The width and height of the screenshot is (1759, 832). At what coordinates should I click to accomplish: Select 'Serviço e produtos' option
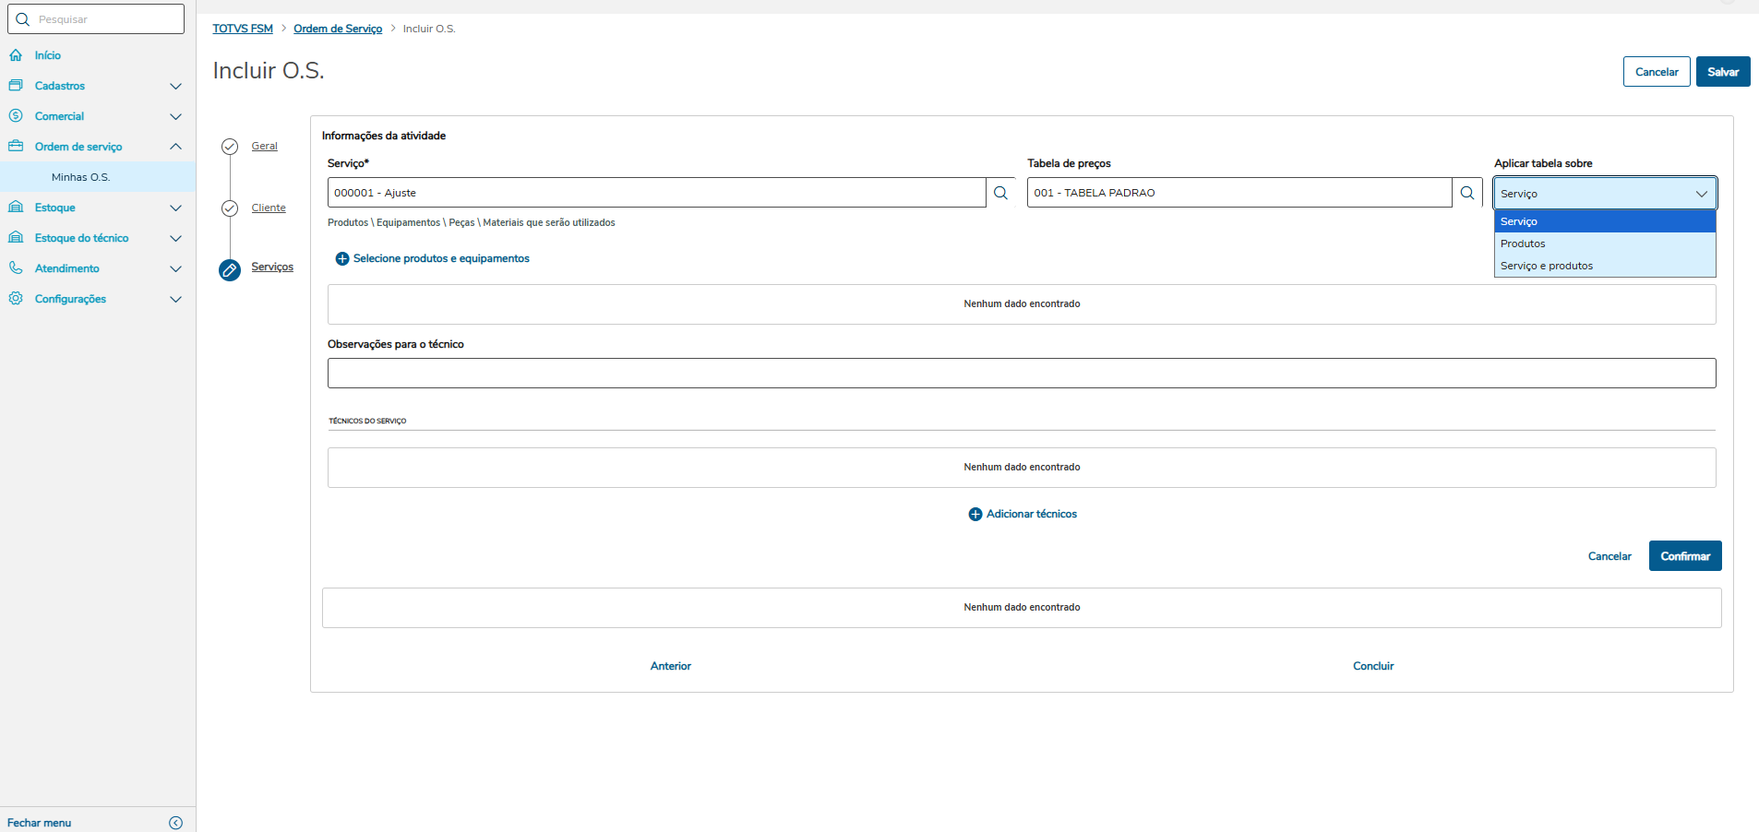coord(1547,266)
